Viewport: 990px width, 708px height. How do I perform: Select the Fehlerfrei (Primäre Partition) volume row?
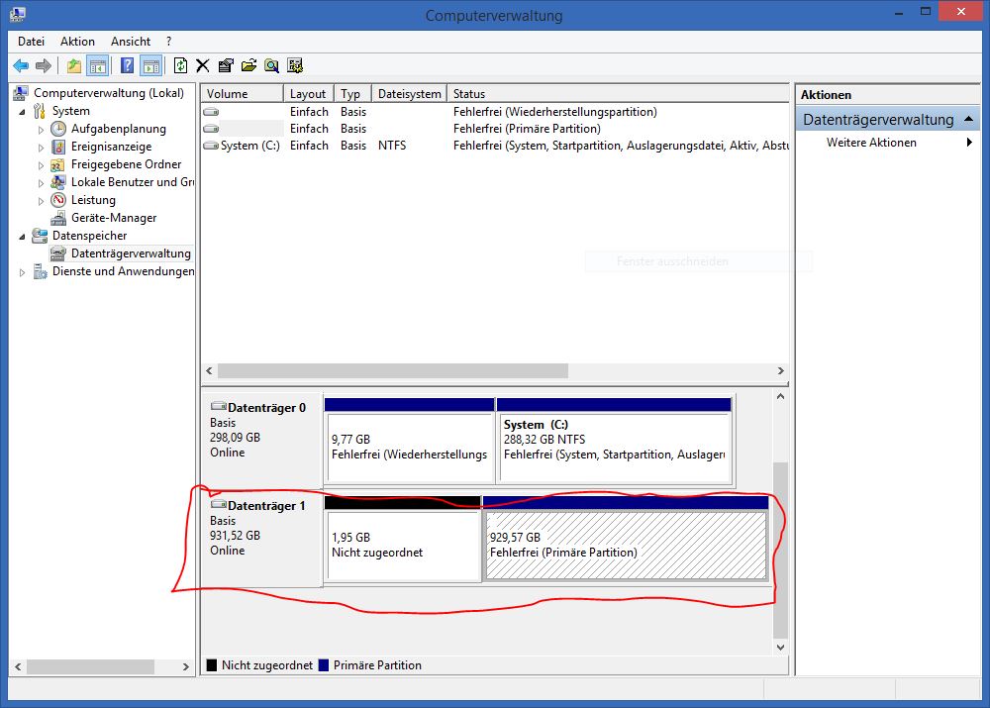click(x=496, y=129)
